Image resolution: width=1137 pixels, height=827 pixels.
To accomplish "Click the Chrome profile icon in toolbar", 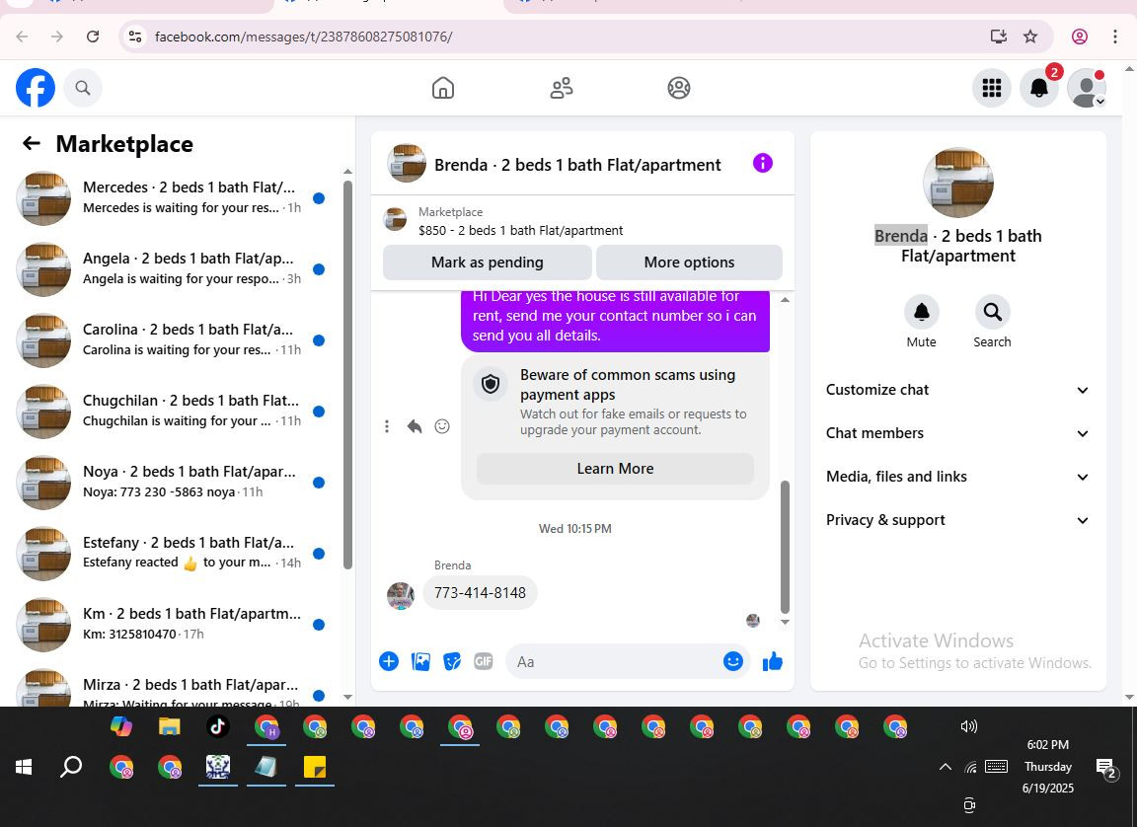I will (1079, 37).
